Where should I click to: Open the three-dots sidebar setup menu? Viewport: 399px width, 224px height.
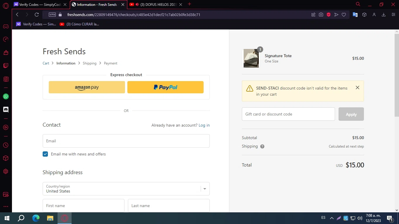[x=6, y=206]
